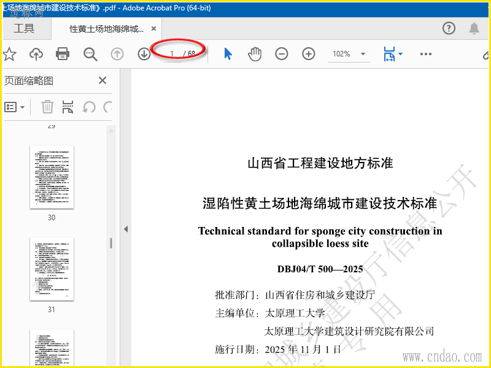491x368 pixels.
Task: Click the English title Technical standard for sponge city
Action: [320, 237]
